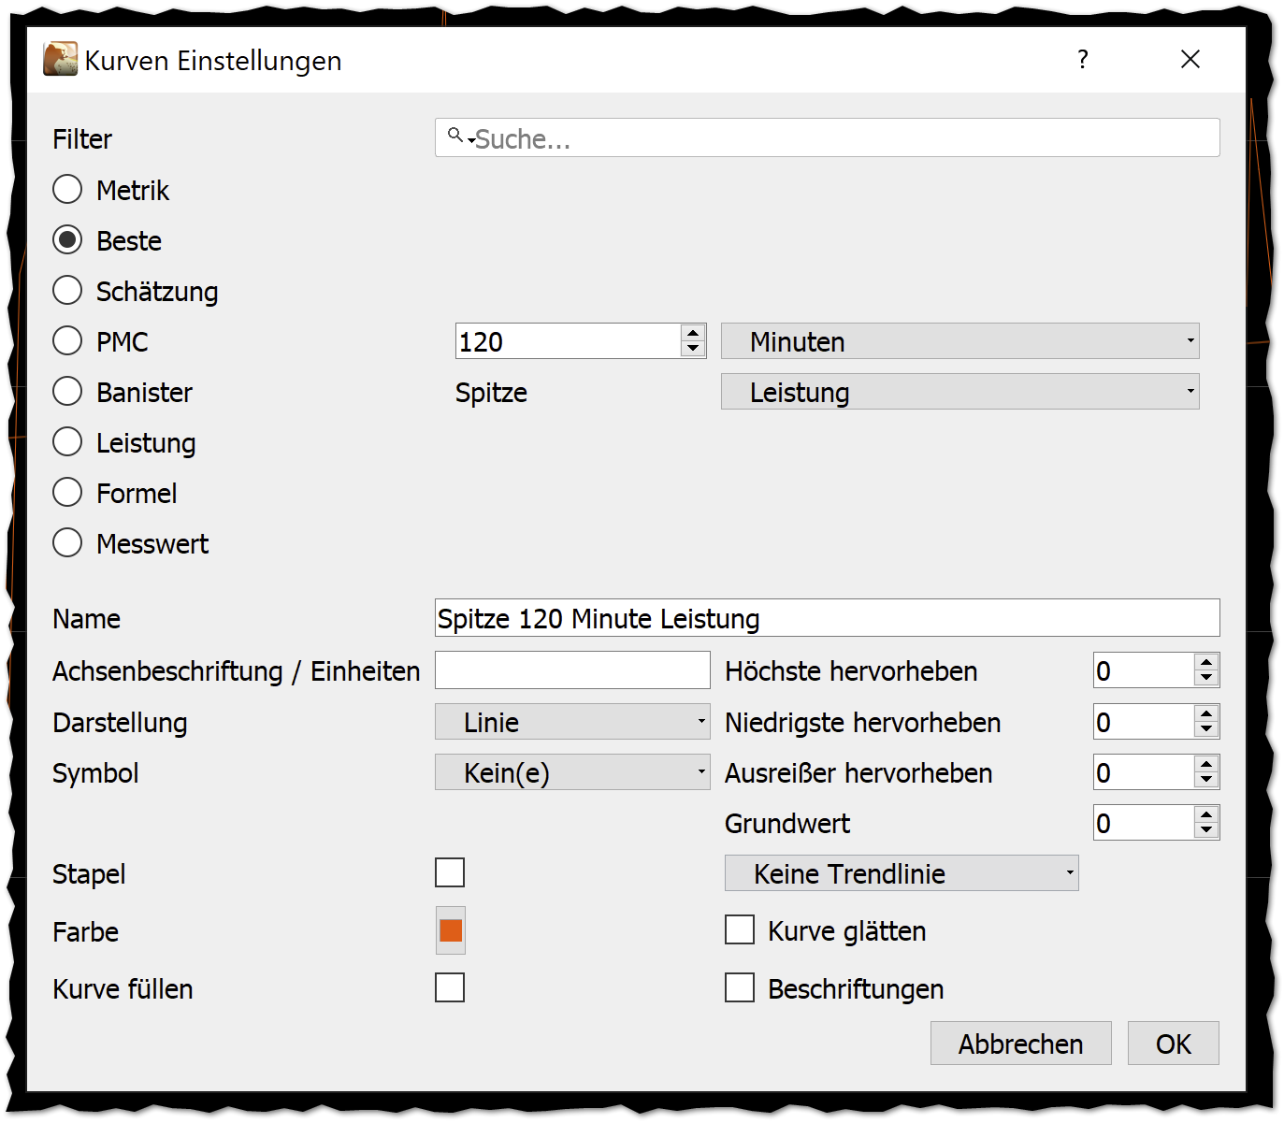1284x1123 pixels.
Task: Open the Darstellung dropdown showing Linie
Action: [x=572, y=722]
